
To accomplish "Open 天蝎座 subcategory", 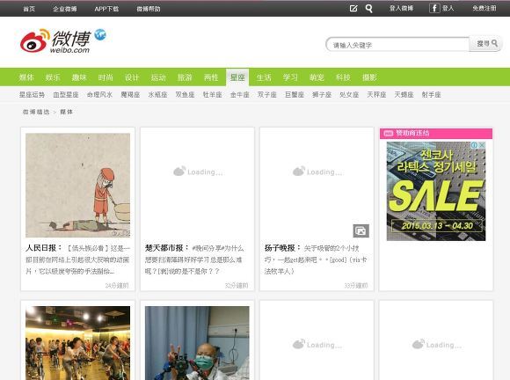I will pyautogui.click(x=404, y=95).
